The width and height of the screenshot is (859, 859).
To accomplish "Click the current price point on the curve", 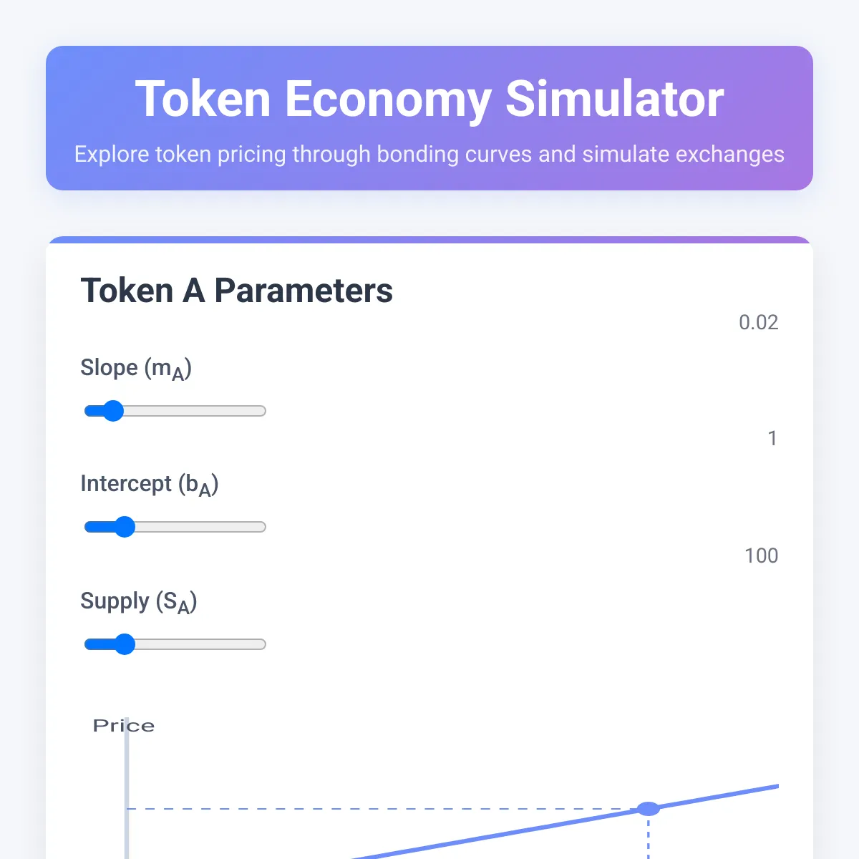I will (649, 808).
